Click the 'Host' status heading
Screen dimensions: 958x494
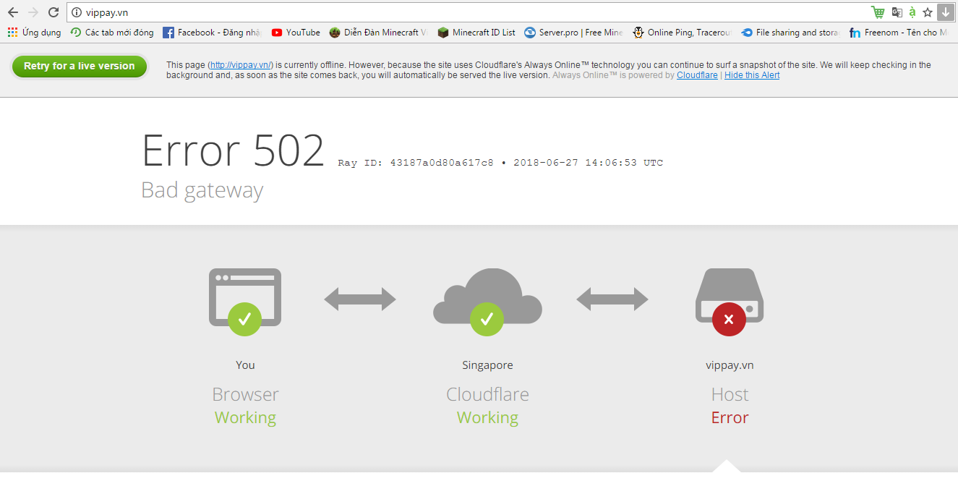730,394
